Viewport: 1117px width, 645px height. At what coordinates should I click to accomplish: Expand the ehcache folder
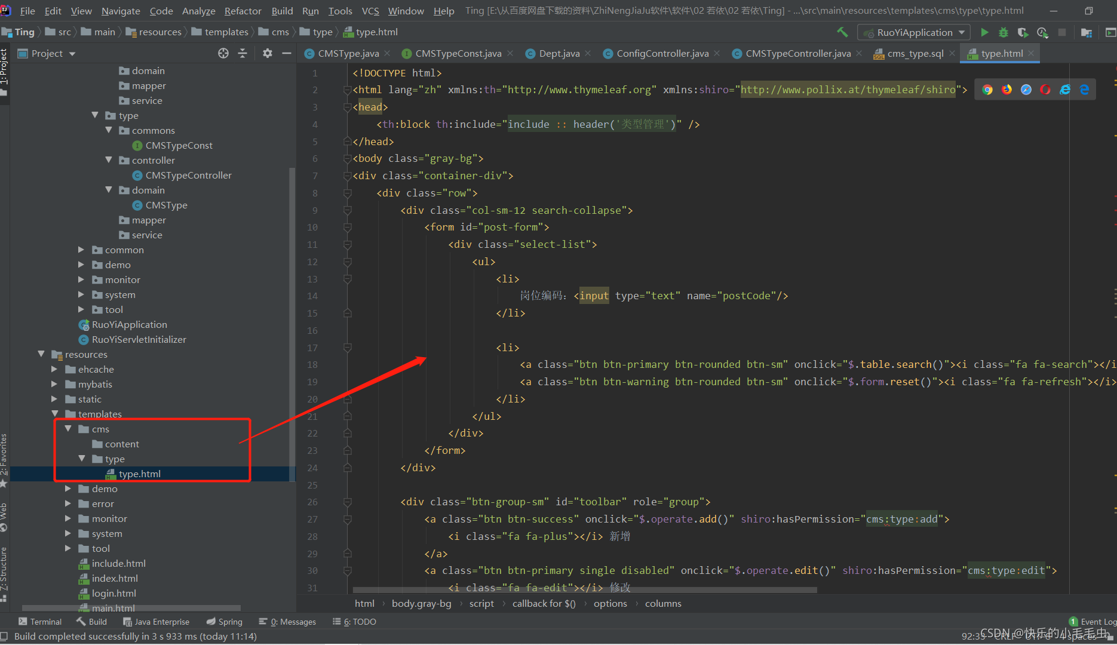coord(54,369)
